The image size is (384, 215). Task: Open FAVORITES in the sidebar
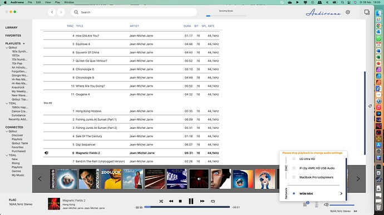(13, 36)
